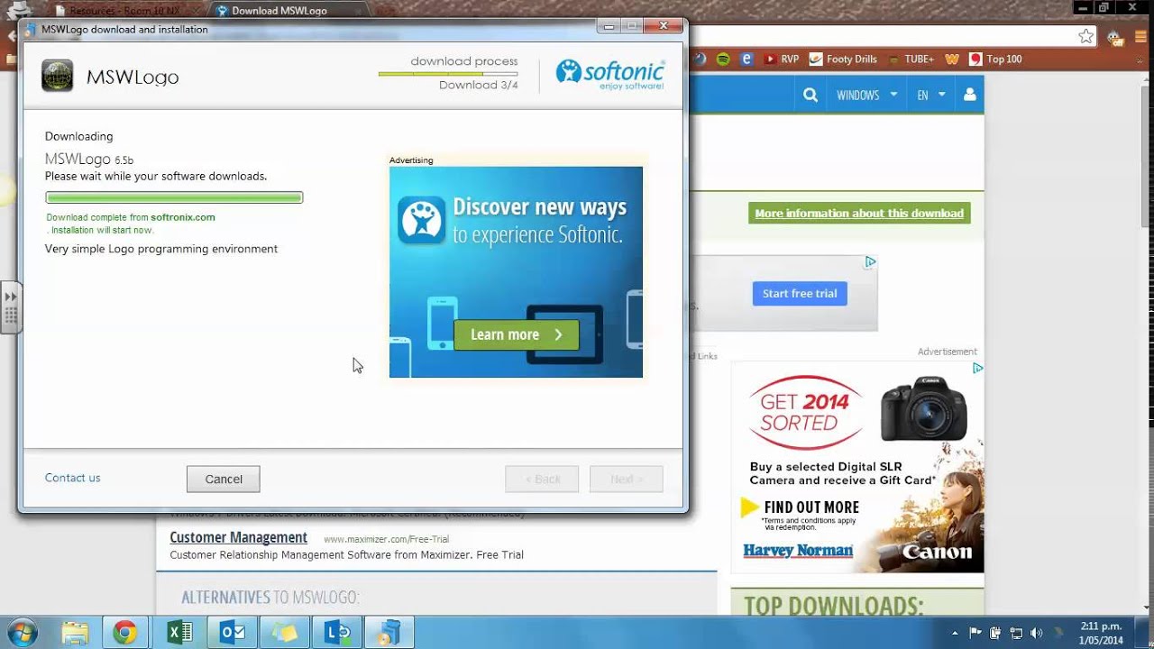The width and height of the screenshot is (1154, 649).
Task: Click the Chrome address bar
Action: [x=884, y=36]
